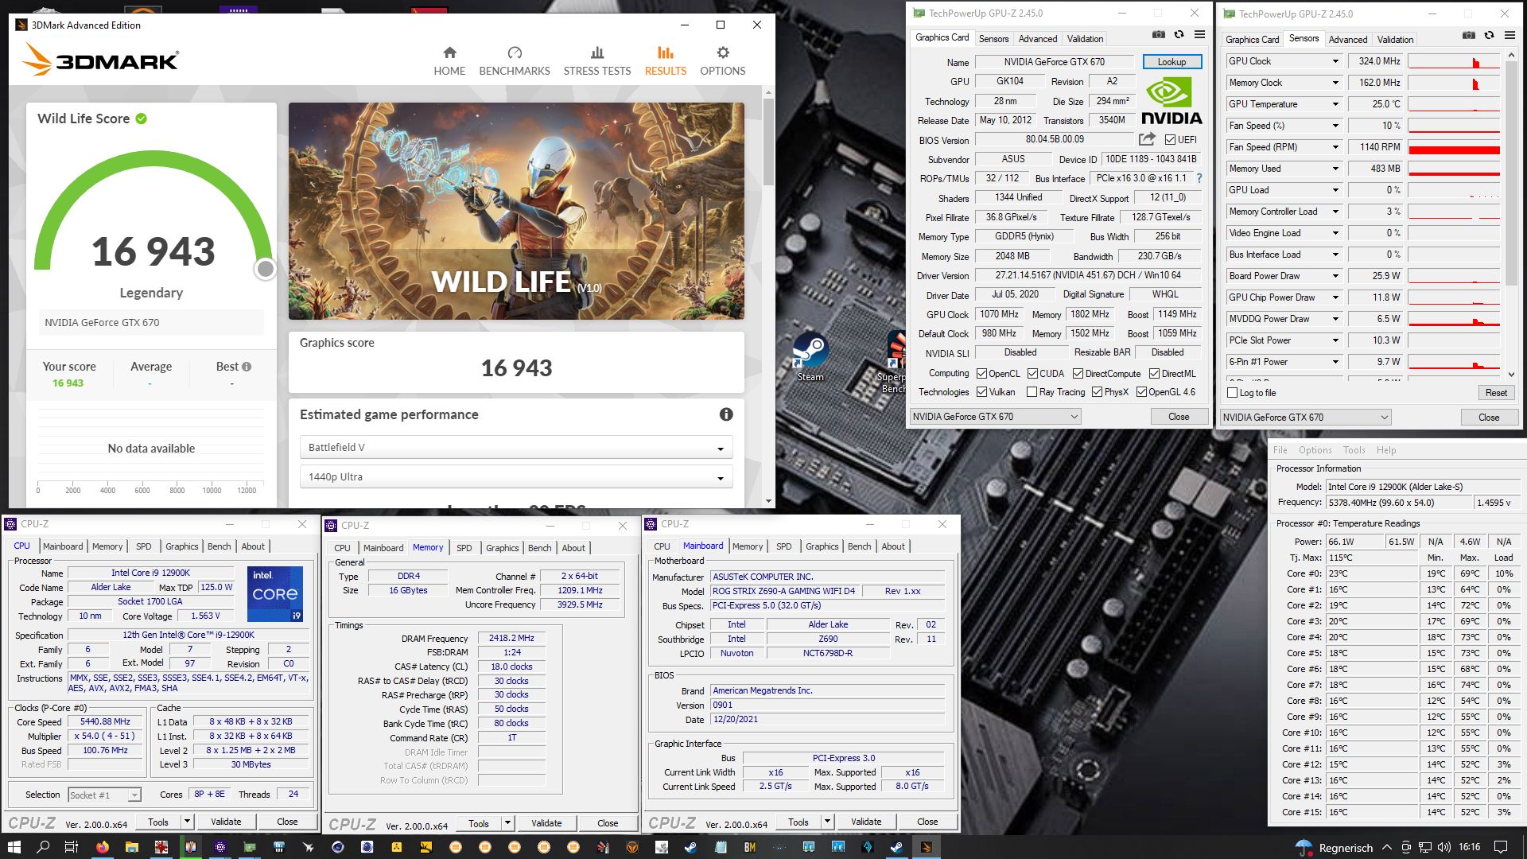Refresh left GPU-Z Graphics Card window

pyautogui.click(x=1179, y=35)
